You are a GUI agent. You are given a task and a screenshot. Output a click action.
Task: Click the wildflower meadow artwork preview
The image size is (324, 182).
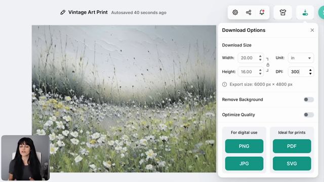pyautogui.click(x=124, y=99)
